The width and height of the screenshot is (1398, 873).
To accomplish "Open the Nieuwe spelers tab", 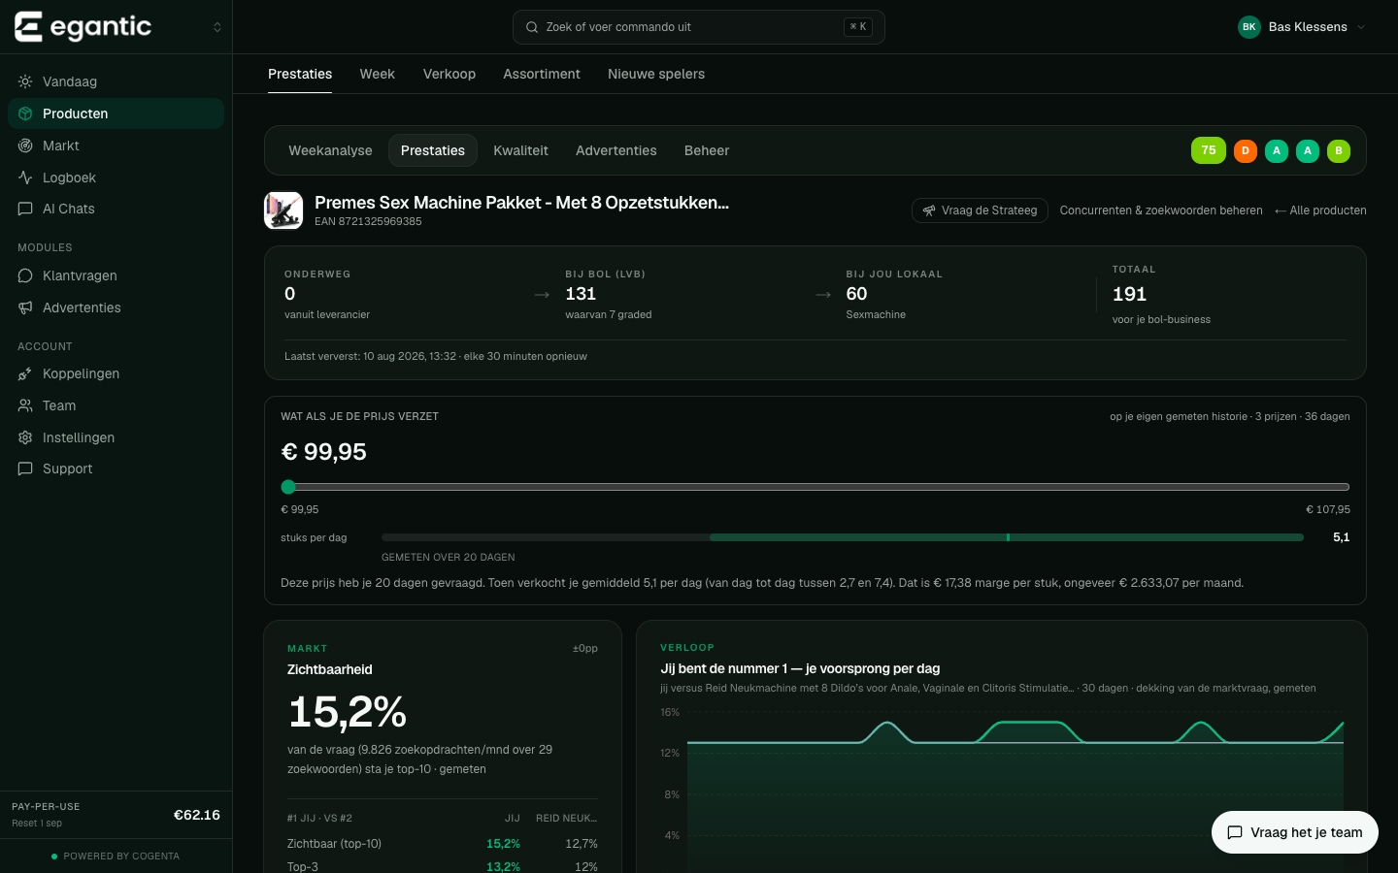I will pyautogui.click(x=656, y=74).
